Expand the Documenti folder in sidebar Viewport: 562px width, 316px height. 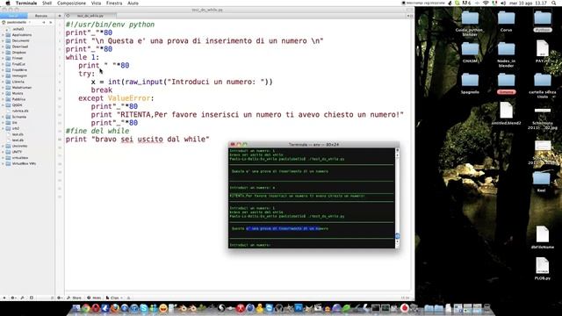[x=3, y=40]
